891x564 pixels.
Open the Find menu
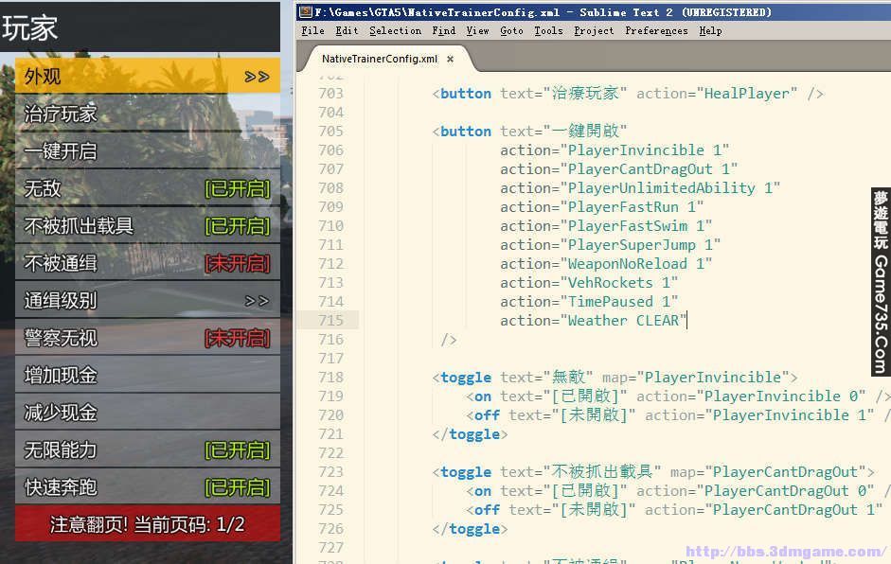443,30
